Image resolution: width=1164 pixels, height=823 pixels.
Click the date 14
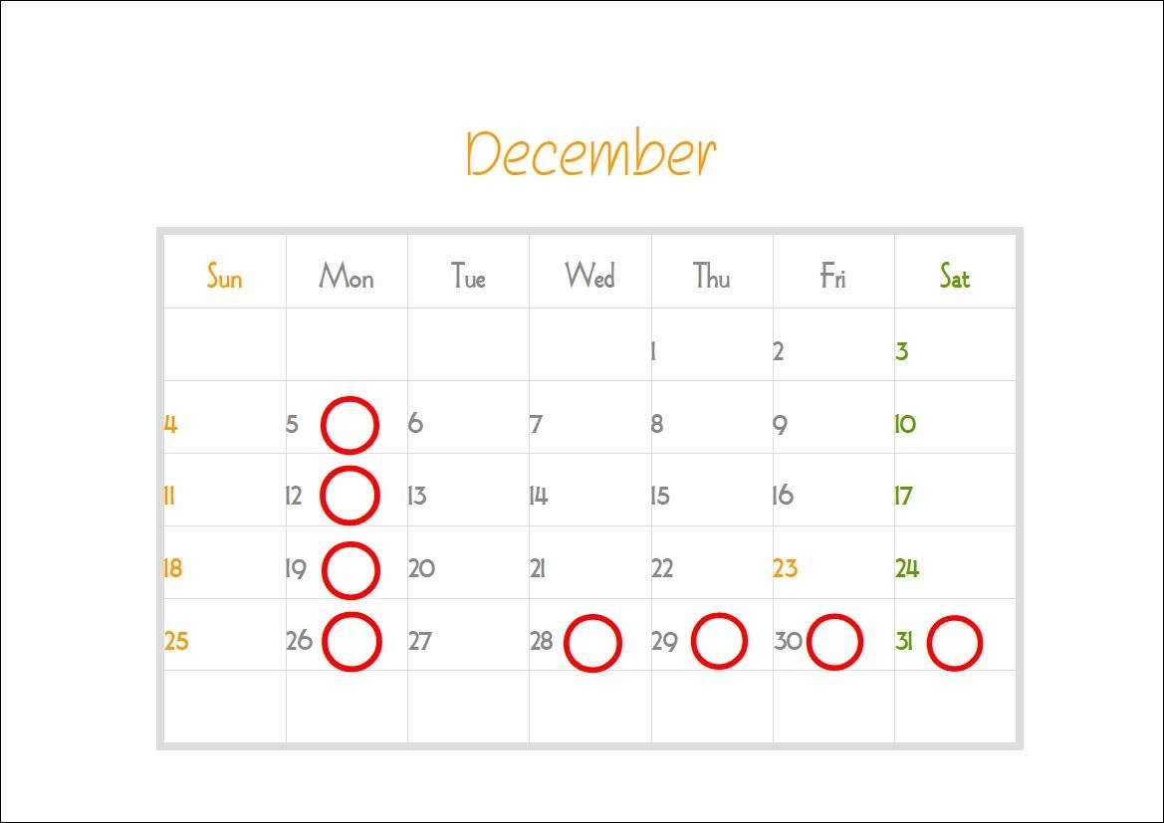[539, 495]
